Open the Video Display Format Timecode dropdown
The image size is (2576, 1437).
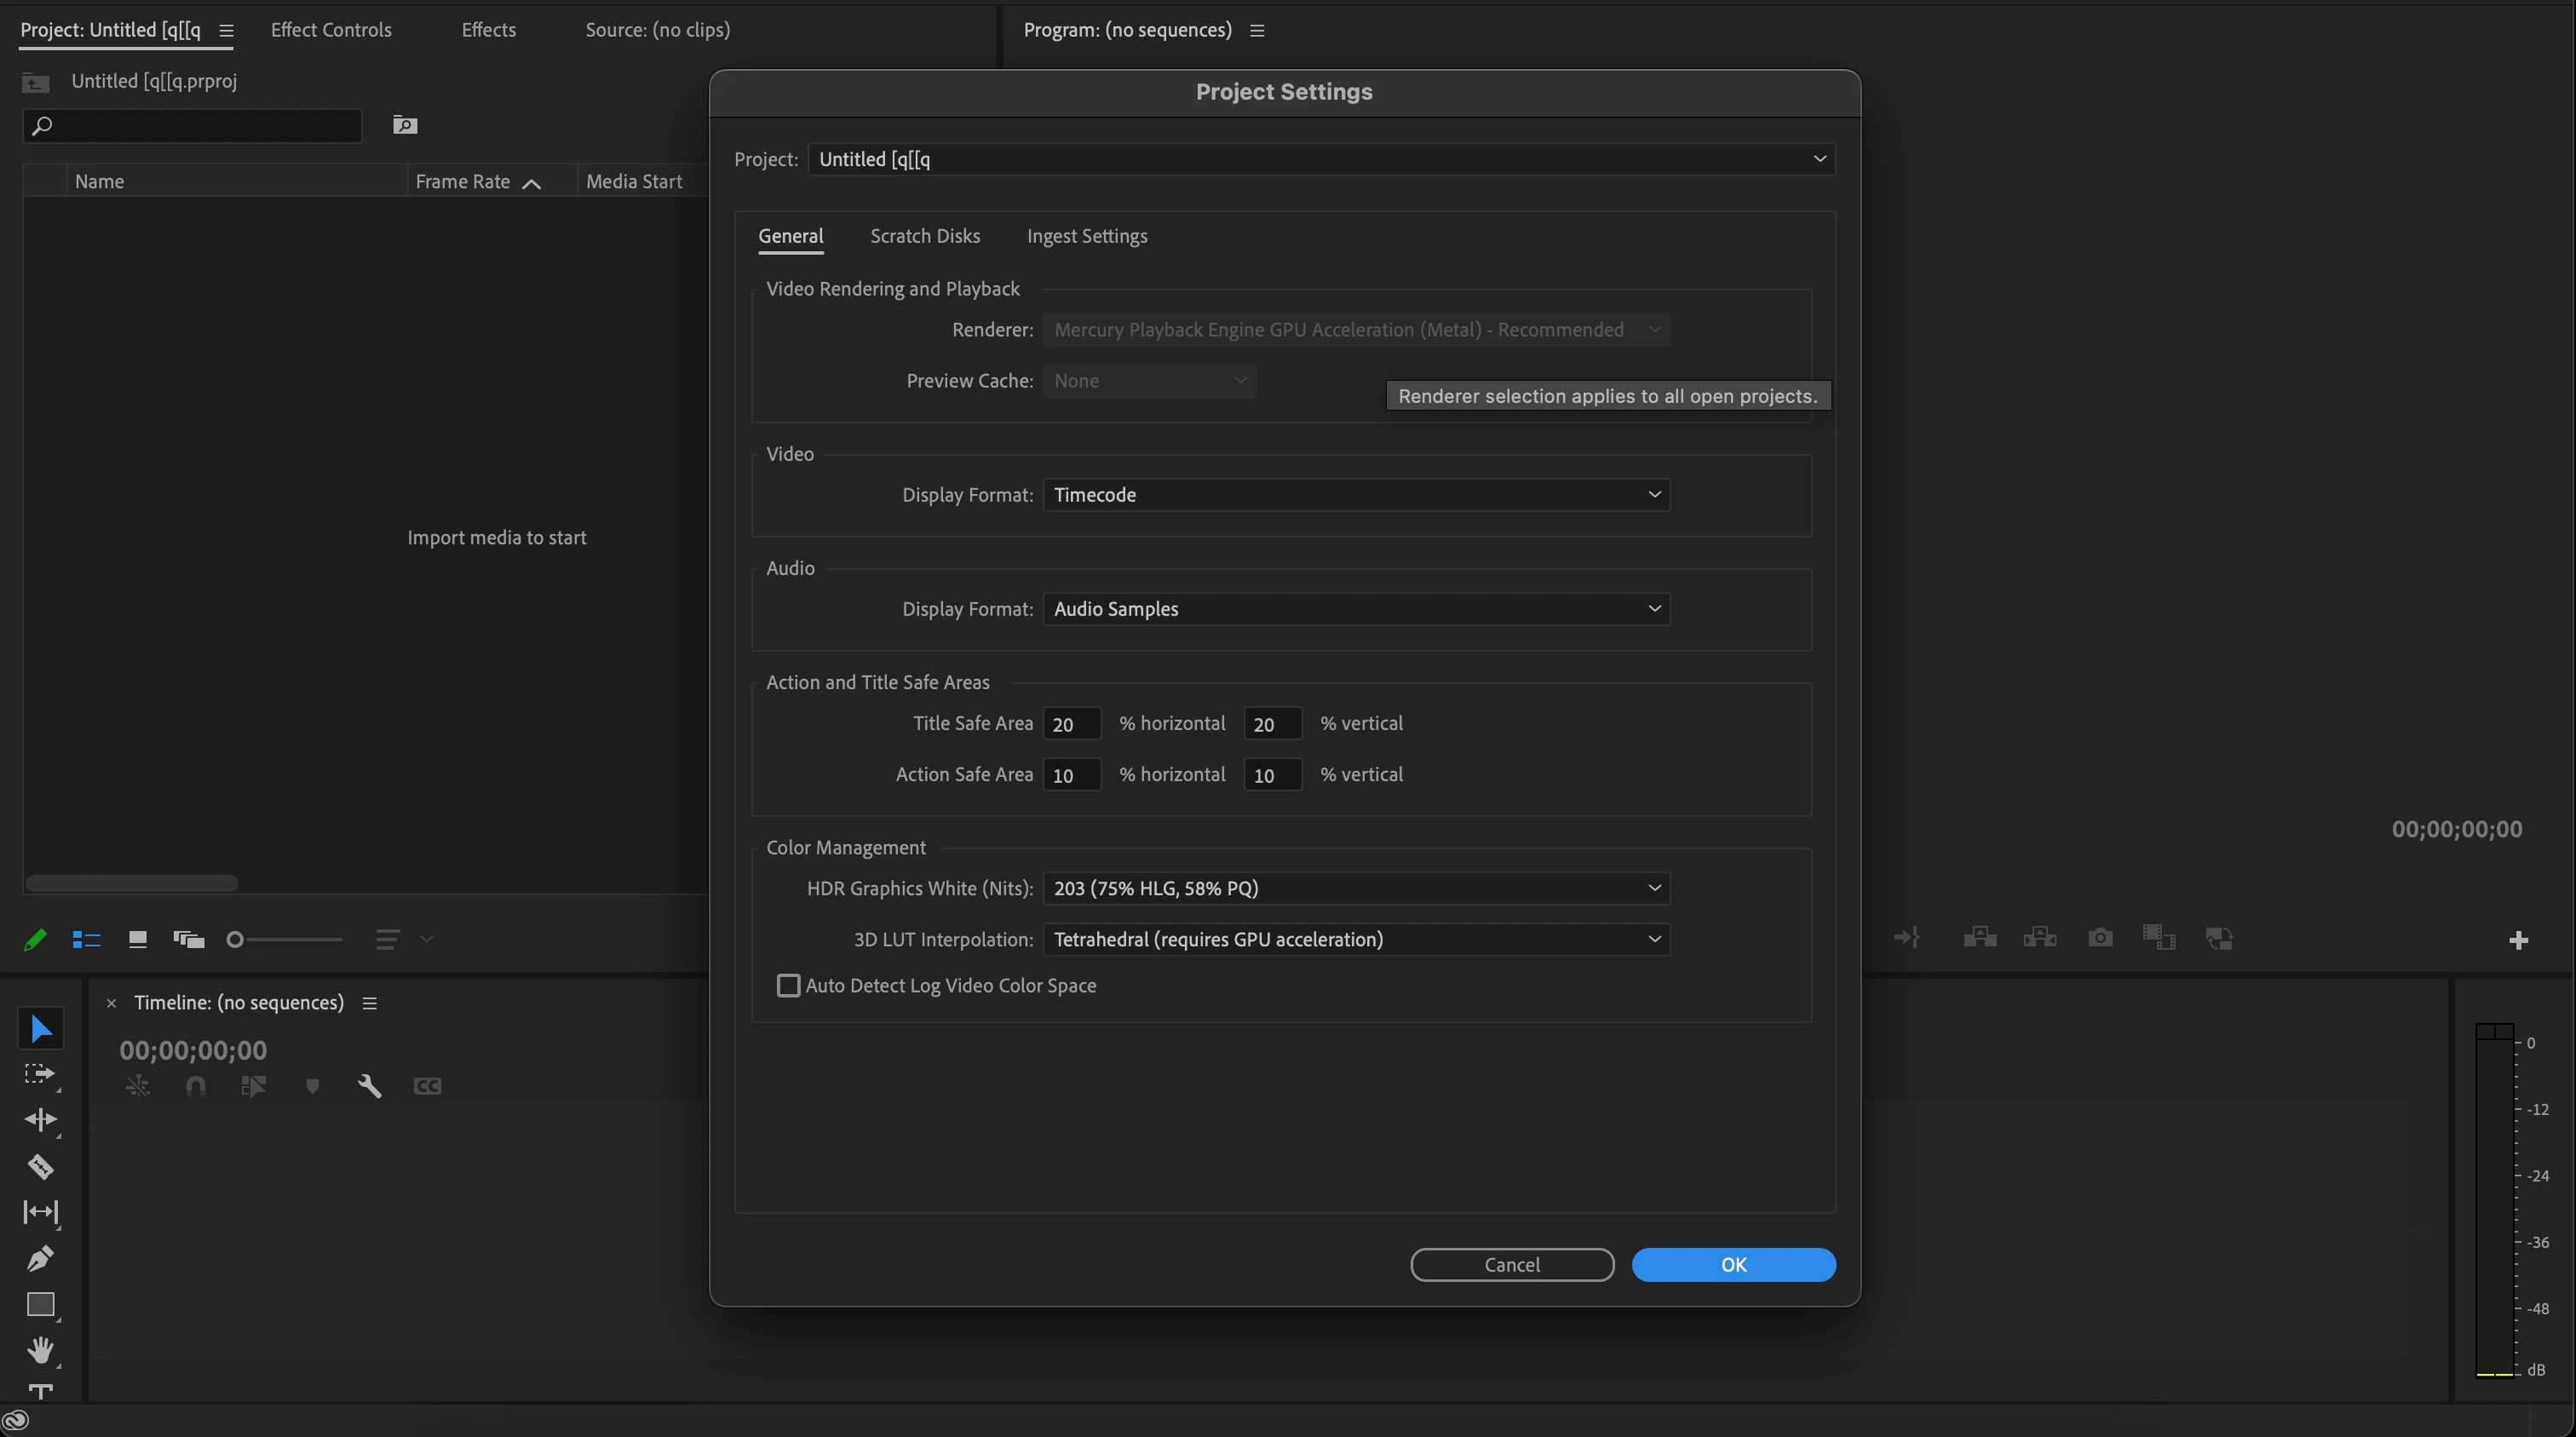[x=1355, y=495]
